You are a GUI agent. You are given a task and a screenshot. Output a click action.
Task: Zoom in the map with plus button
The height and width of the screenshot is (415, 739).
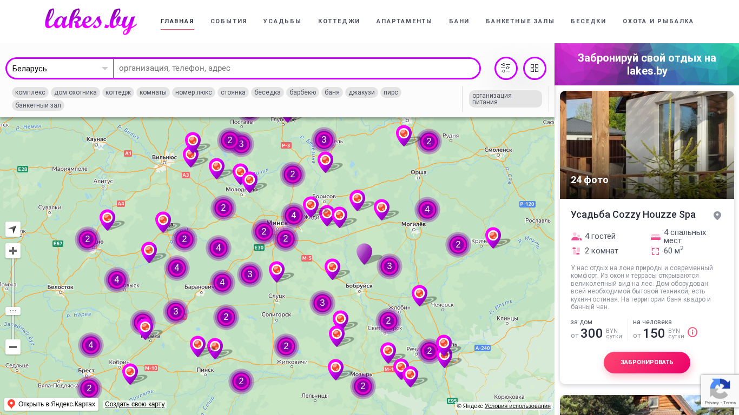click(x=13, y=251)
